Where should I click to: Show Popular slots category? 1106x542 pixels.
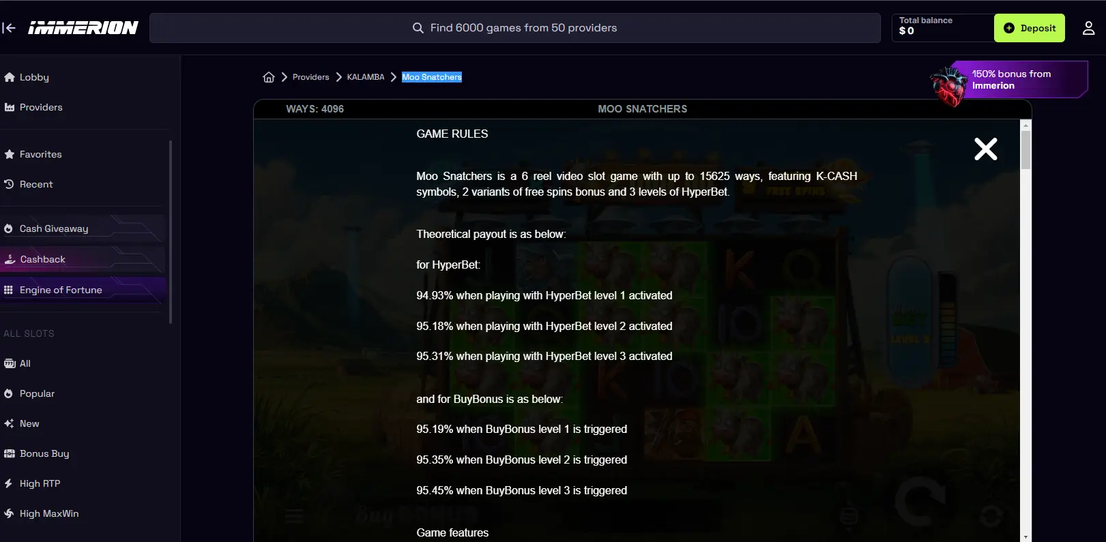coord(29,393)
